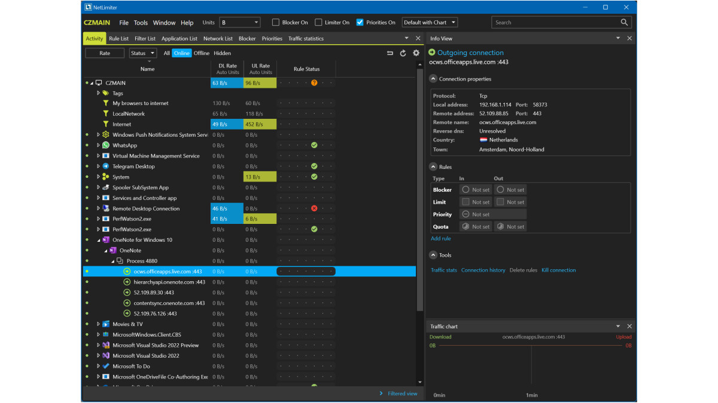
Task: Click the collapse/swap arrows icon in Activity toolbar
Action: (390, 53)
